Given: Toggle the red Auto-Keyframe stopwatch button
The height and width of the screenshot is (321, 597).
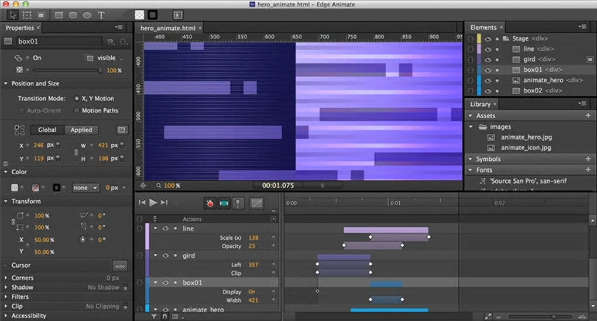Looking at the screenshot, I should click(210, 203).
